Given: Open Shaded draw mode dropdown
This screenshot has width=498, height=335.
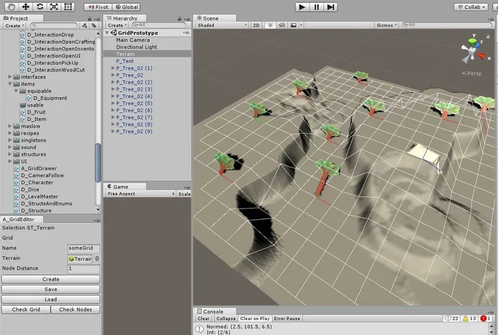Looking at the screenshot, I should (222, 25).
